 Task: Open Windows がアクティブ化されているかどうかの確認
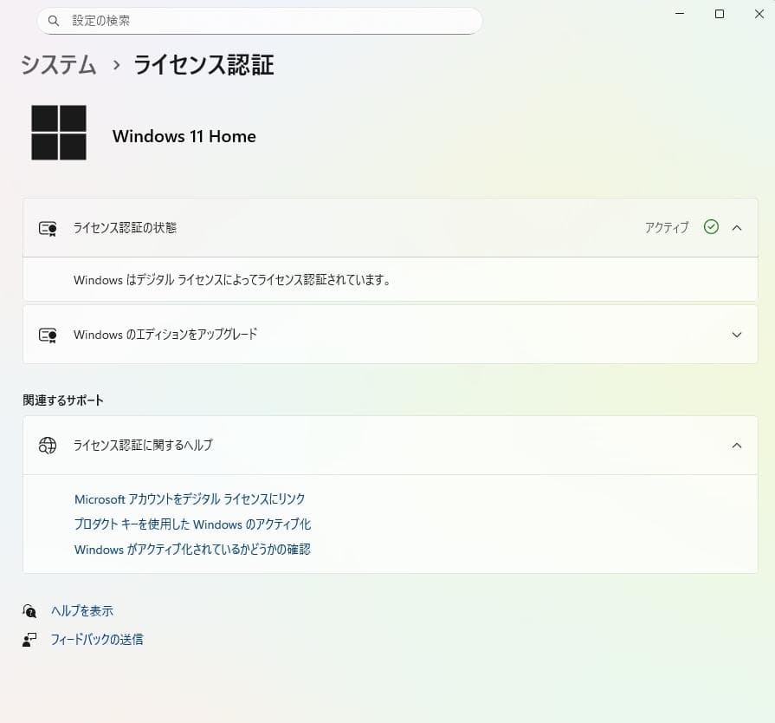(x=192, y=549)
